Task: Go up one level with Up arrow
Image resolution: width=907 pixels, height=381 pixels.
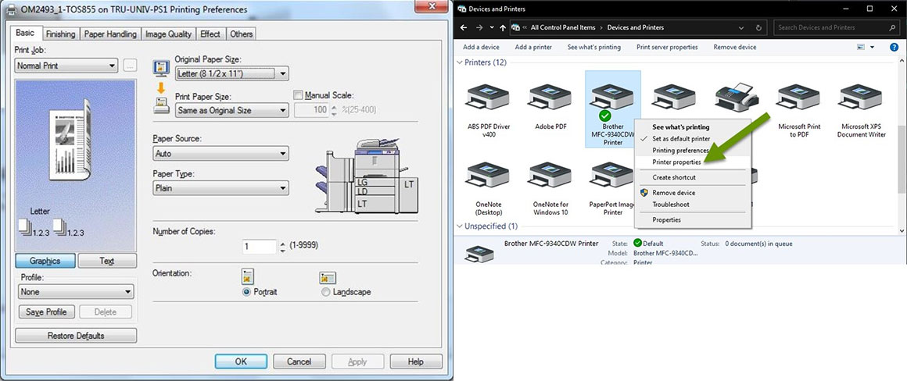Action: click(x=503, y=27)
